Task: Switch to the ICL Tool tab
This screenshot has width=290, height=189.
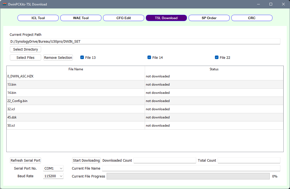Action: (x=38, y=18)
